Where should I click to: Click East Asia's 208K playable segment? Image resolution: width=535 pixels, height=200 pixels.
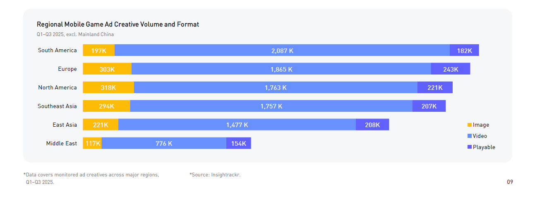[372, 125]
